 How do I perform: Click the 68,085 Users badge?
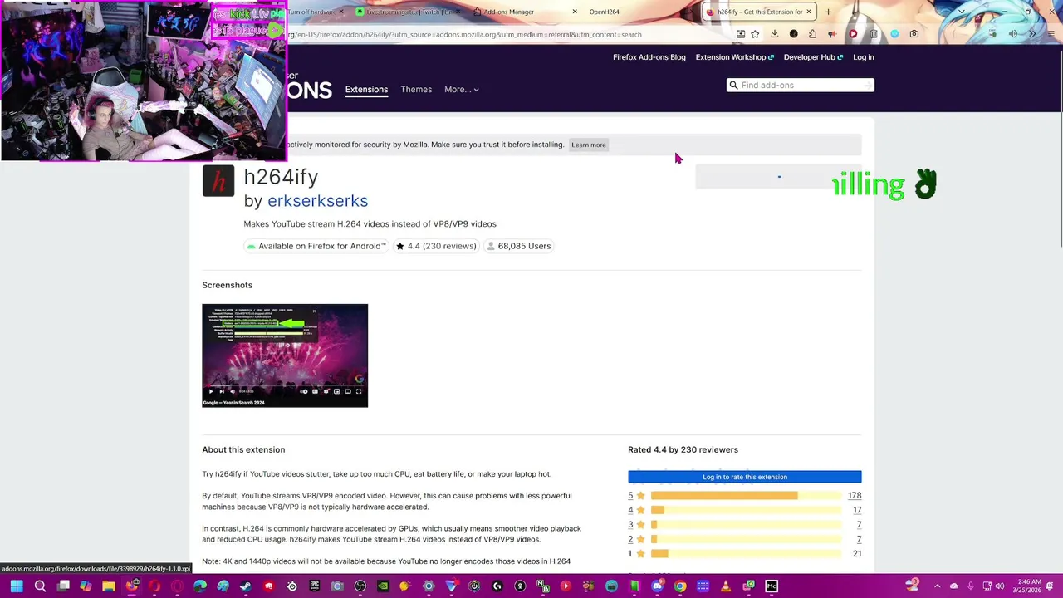(518, 246)
